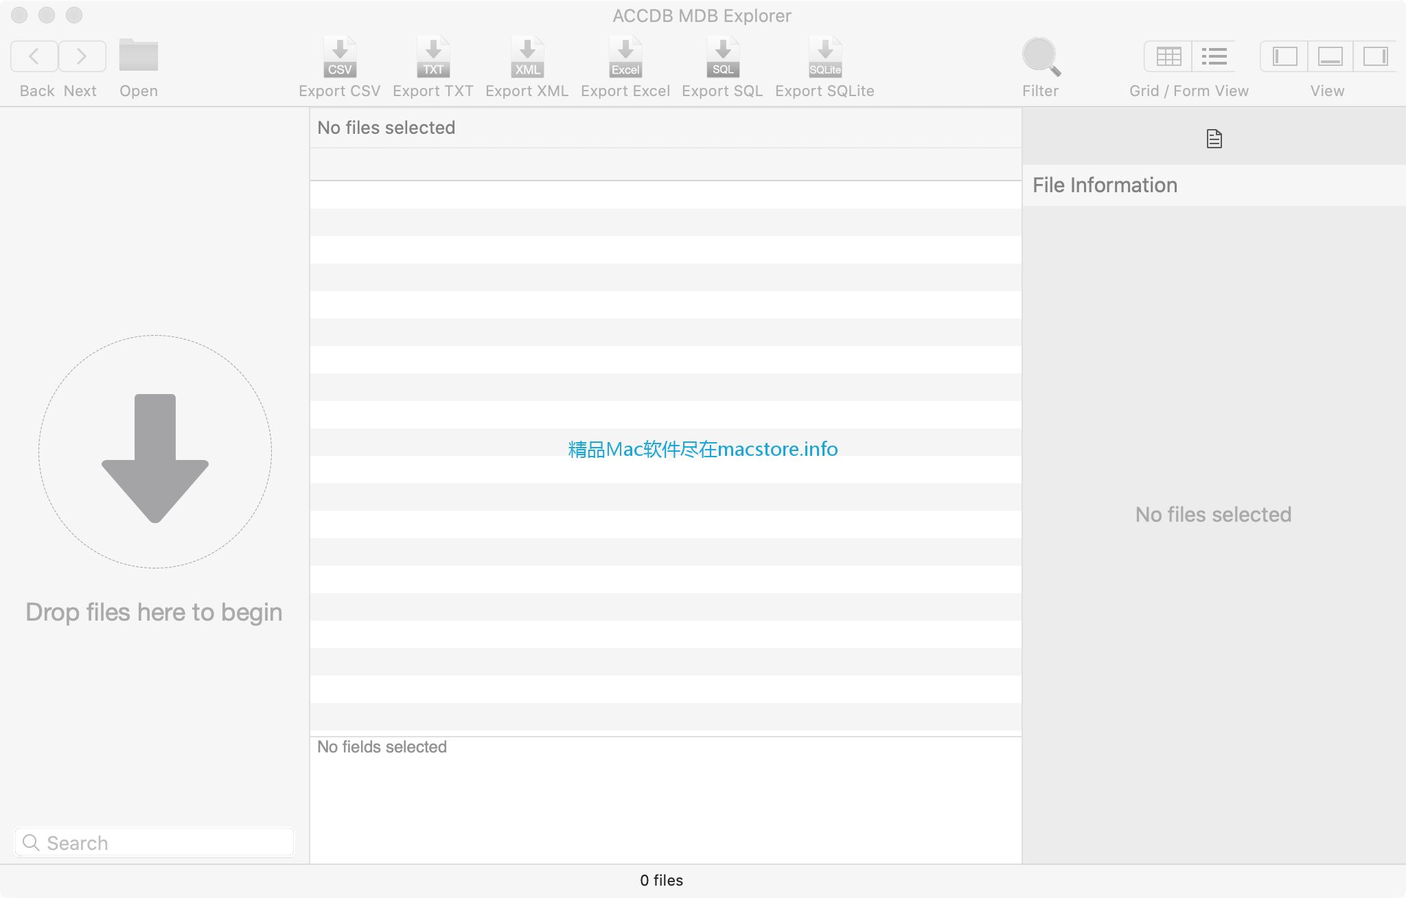Click 'Drop files here to begin' text
The image size is (1406, 898).
(154, 612)
